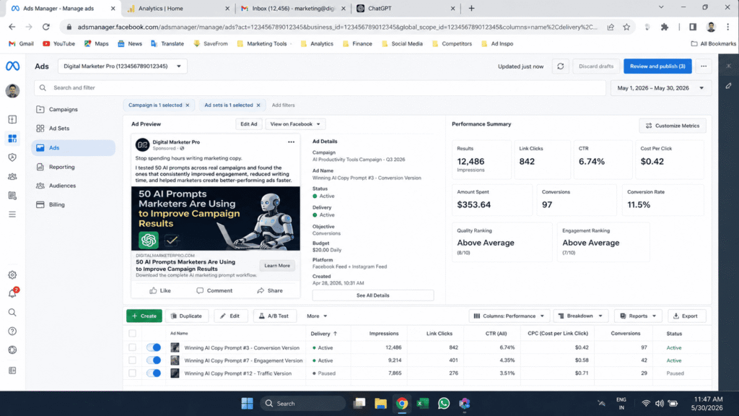Toggle the Engagement Version ad switch
Image resolution: width=739 pixels, height=416 pixels.
[x=154, y=360]
